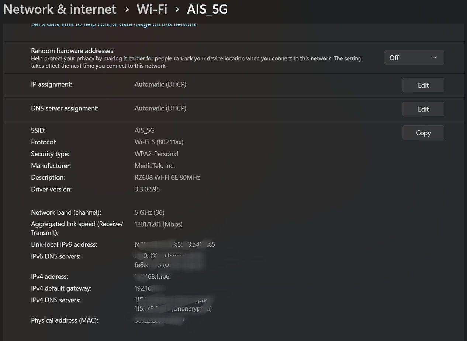Go back to Network & internet breadcrumb
This screenshot has width=467, height=341.
click(59, 9)
